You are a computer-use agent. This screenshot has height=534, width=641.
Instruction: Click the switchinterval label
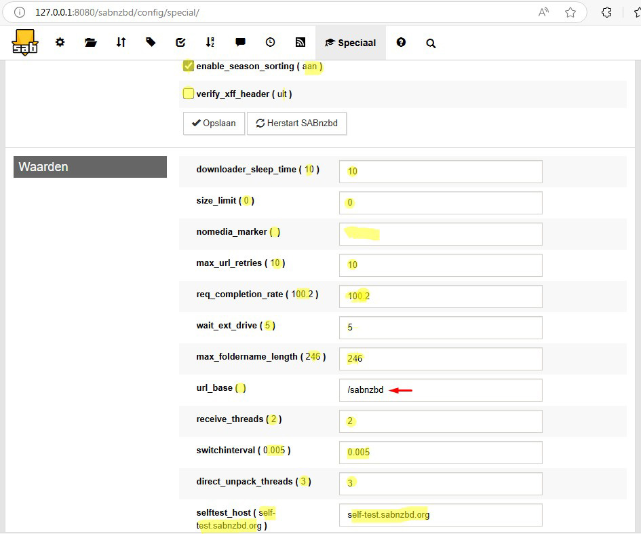244,450
